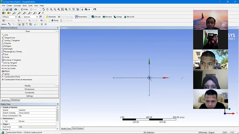This screenshot has width=239, height=134.
Task: Select Construction Point at Intersection tool
Action: click(x=17, y=80)
